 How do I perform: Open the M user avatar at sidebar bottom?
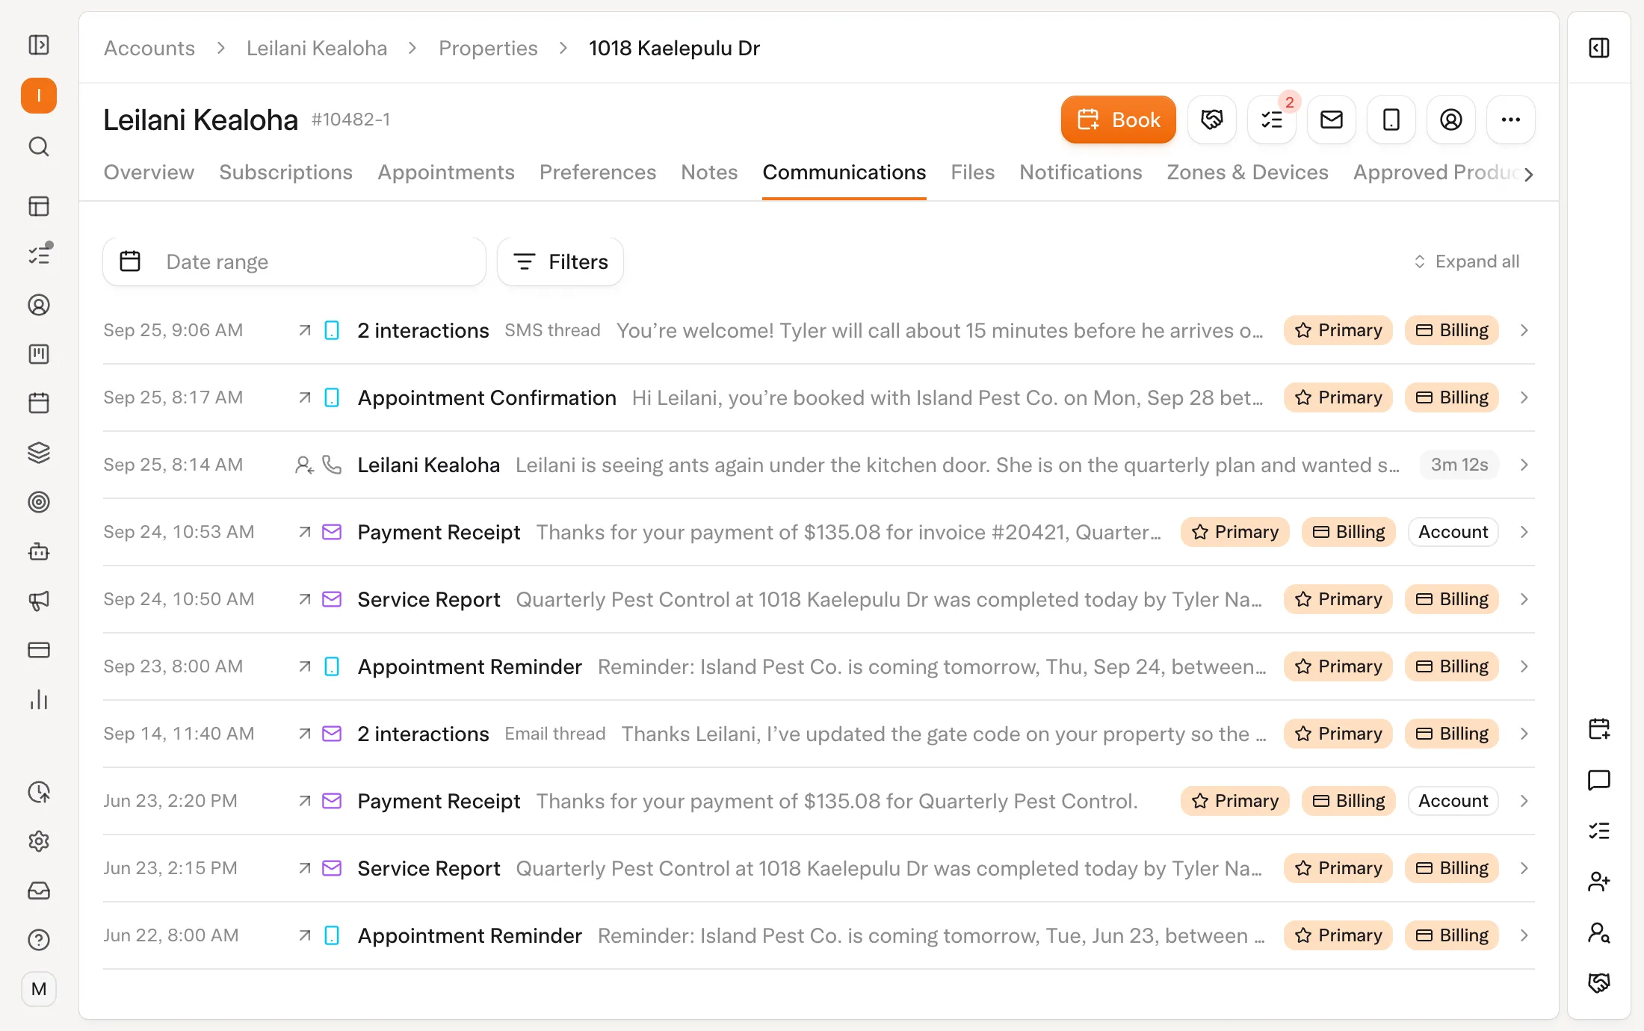coord(39,989)
